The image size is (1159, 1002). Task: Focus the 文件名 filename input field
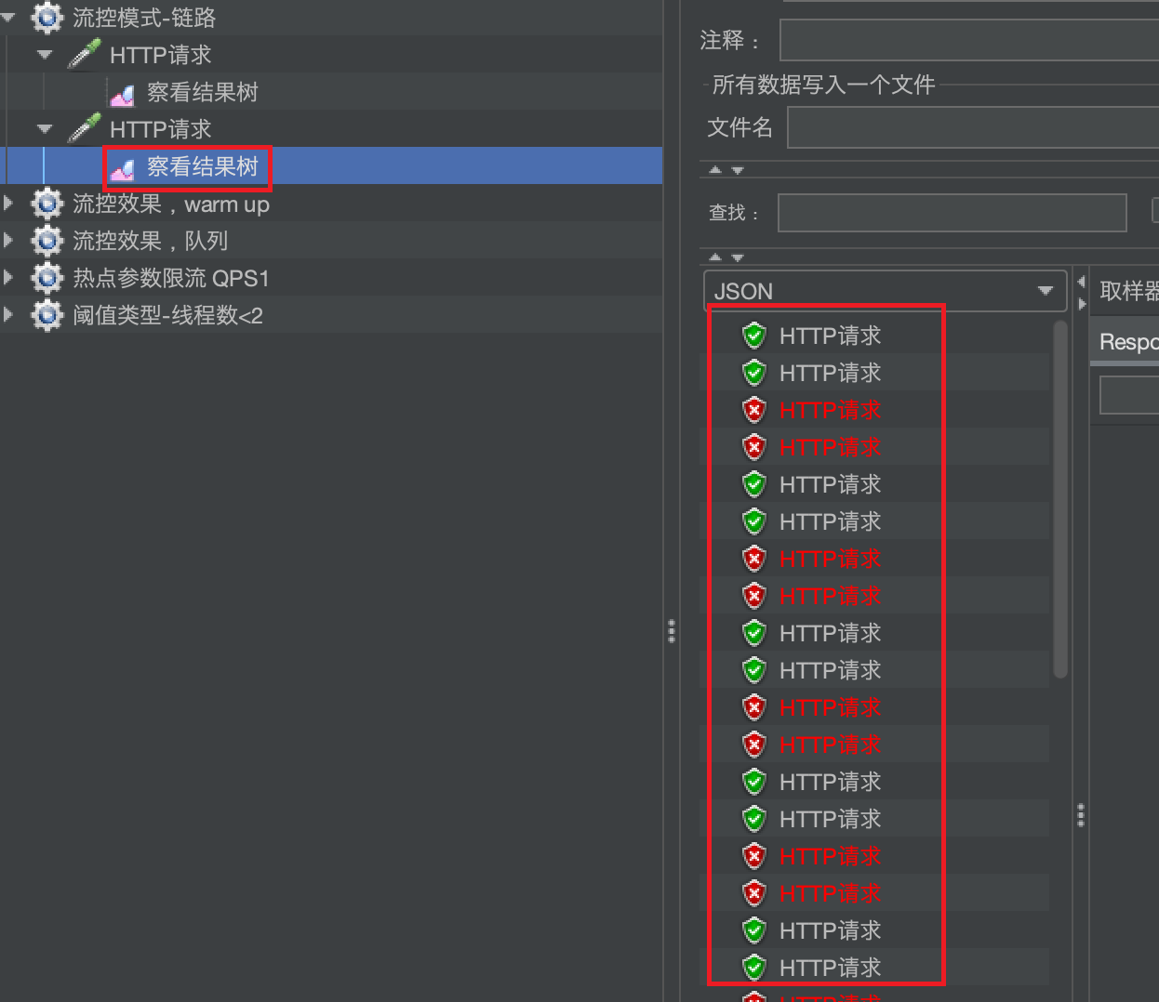click(972, 127)
